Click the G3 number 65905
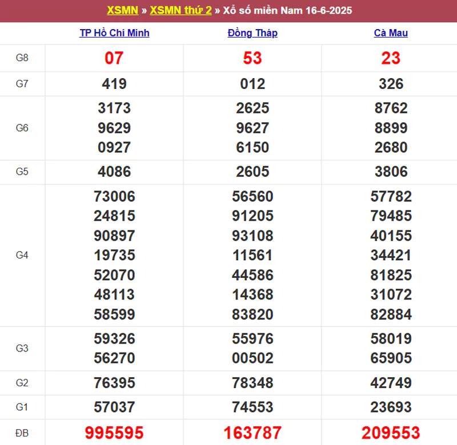This screenshot has width=457, height=445. click(391, 358)
